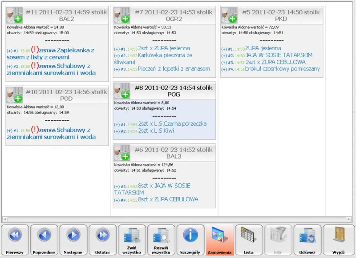Image resolution: width=356 pixels, height=258 pixels.
Task: Jump to last with Ostatni
Action: coord(102,240)
